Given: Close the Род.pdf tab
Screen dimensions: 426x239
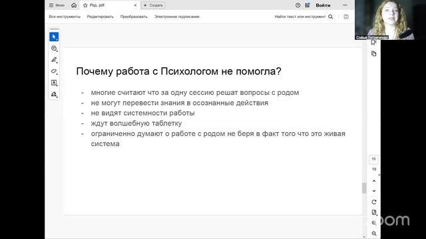Looking at the screenshot, I should [x=135, y=5].
